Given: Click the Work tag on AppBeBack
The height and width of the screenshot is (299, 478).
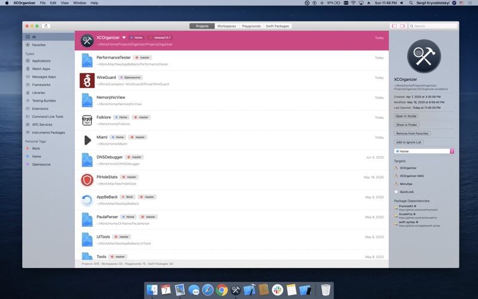Looking at the screenshot, I should tap(128, 197).
